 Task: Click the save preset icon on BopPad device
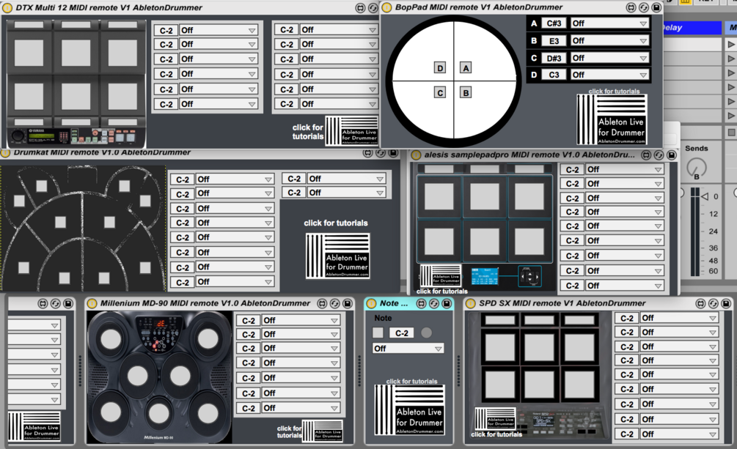tap(656, 7)
